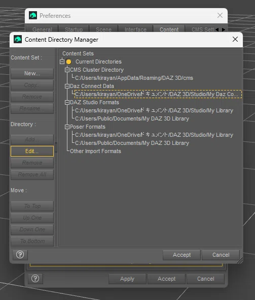Accept changes in Content Directory Manager
Image resolution: width=255 pixels, height=300 pixels.
181,255
